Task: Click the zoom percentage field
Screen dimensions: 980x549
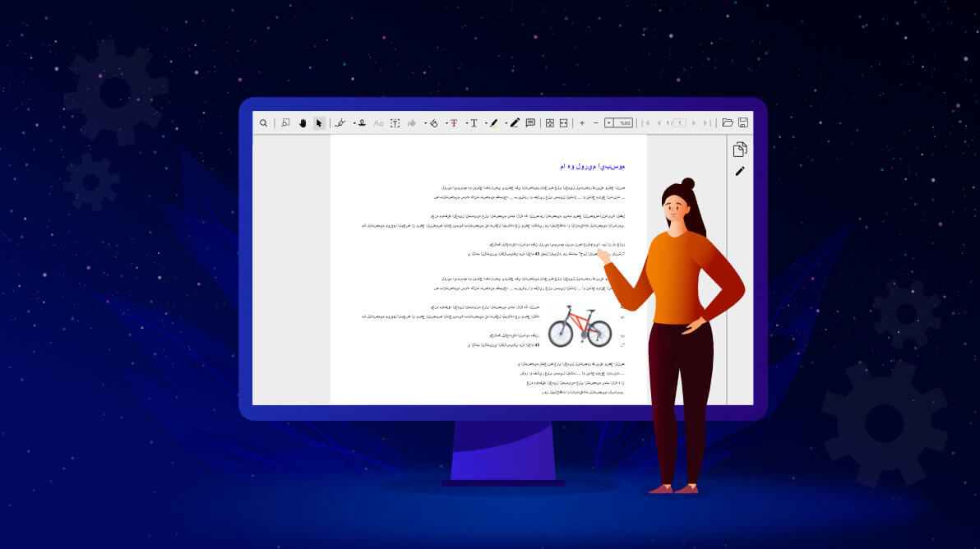Action: click(624, 123)
